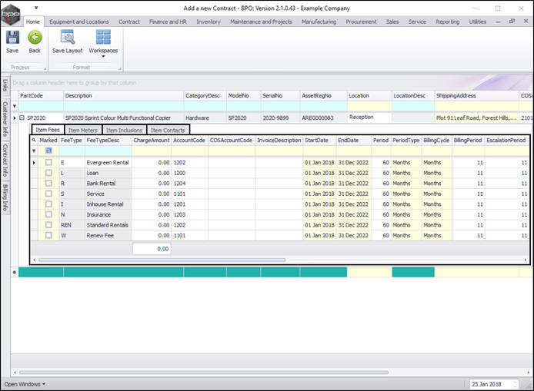Open the Finance and HR ribbon tab
This screenshot has width=534, height=391.
click(x=167, y=22)
